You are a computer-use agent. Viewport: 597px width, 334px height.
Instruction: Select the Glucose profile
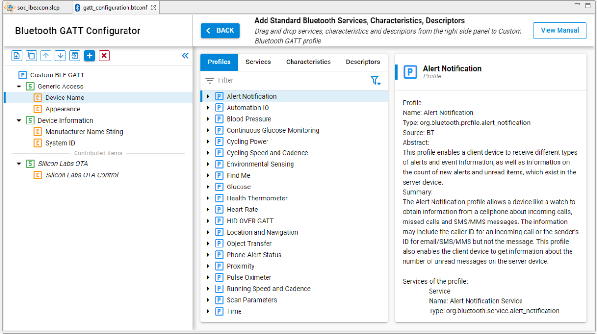[238, 186]
